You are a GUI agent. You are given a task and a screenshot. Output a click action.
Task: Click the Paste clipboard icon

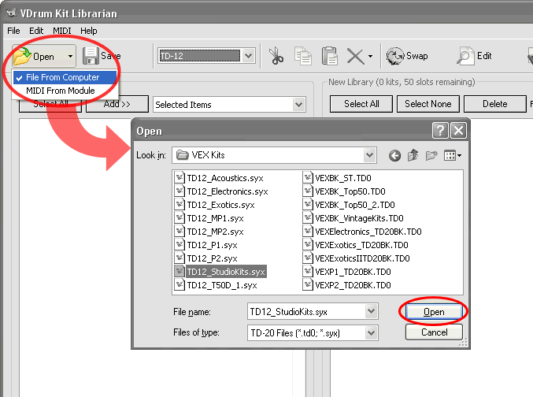330,56
